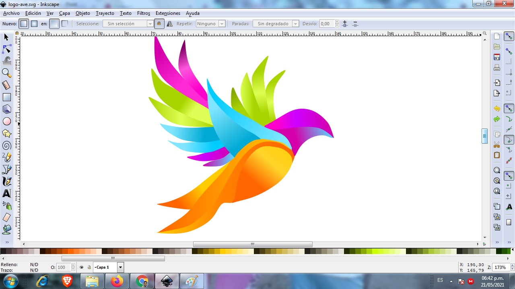
Task: Open the Seleccione gradient dropdown
Action: tap(128, 24)
